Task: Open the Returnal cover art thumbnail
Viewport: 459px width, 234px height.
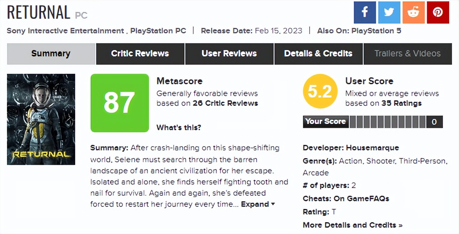Action: tap(41, 119)
